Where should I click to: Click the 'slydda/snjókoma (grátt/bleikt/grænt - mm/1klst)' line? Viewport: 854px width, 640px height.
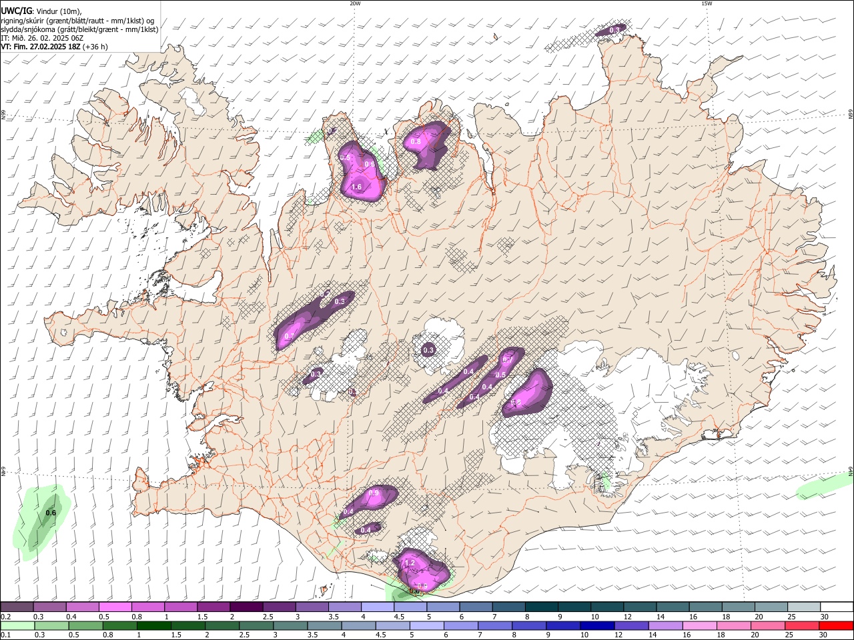[x=79, y=29]
